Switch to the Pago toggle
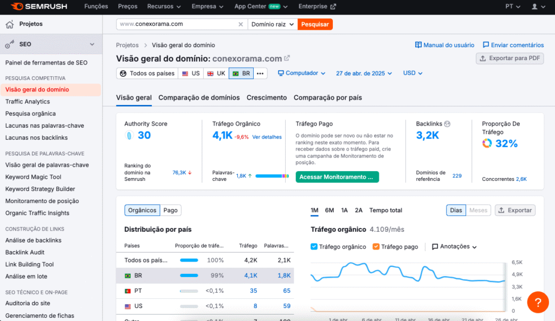Viewport: 555px width, 321px height. (x=171, y=211)
